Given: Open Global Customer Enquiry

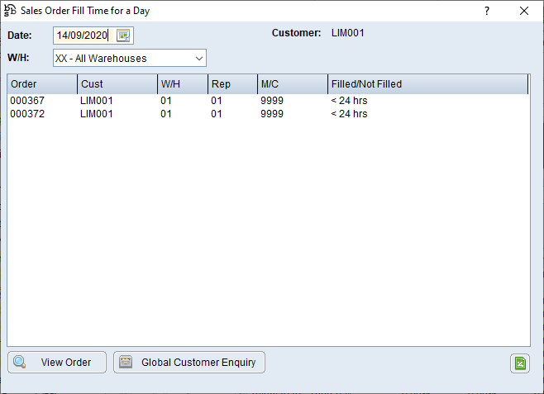Looking at the screenshot, I should (x=189, y=363).
